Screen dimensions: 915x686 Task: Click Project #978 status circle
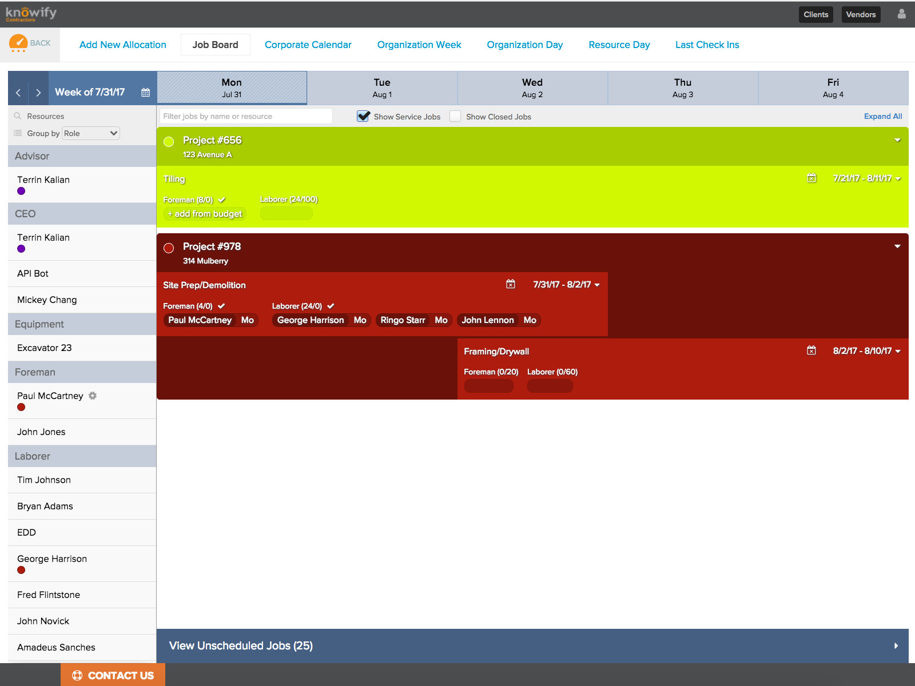coord(169,248)
